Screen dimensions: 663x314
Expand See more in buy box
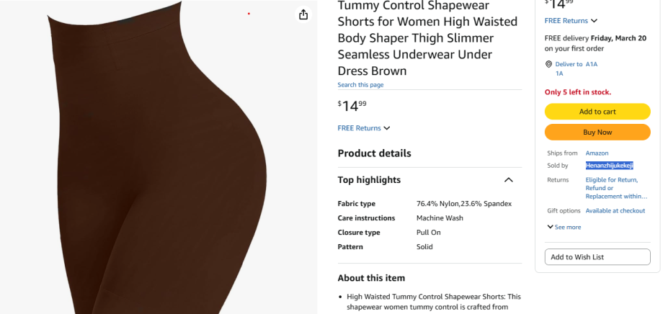click(x=564, y=227)
